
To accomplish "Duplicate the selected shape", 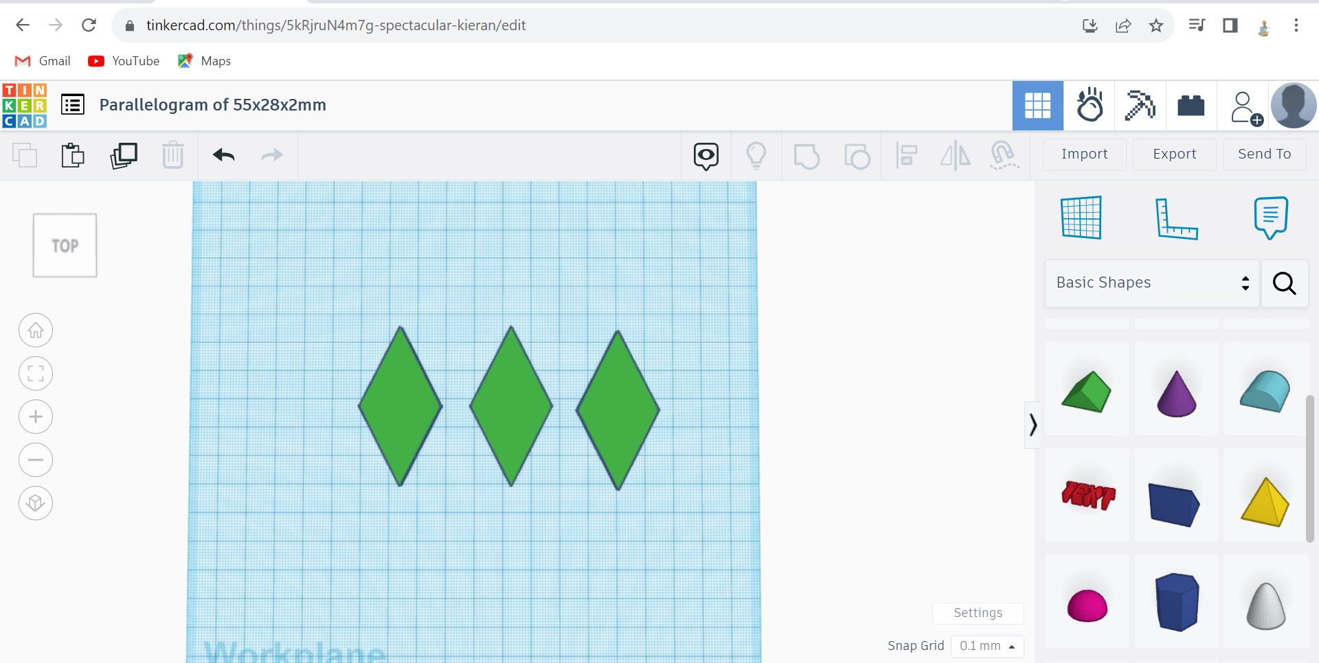I will click(x=124, y=155).
